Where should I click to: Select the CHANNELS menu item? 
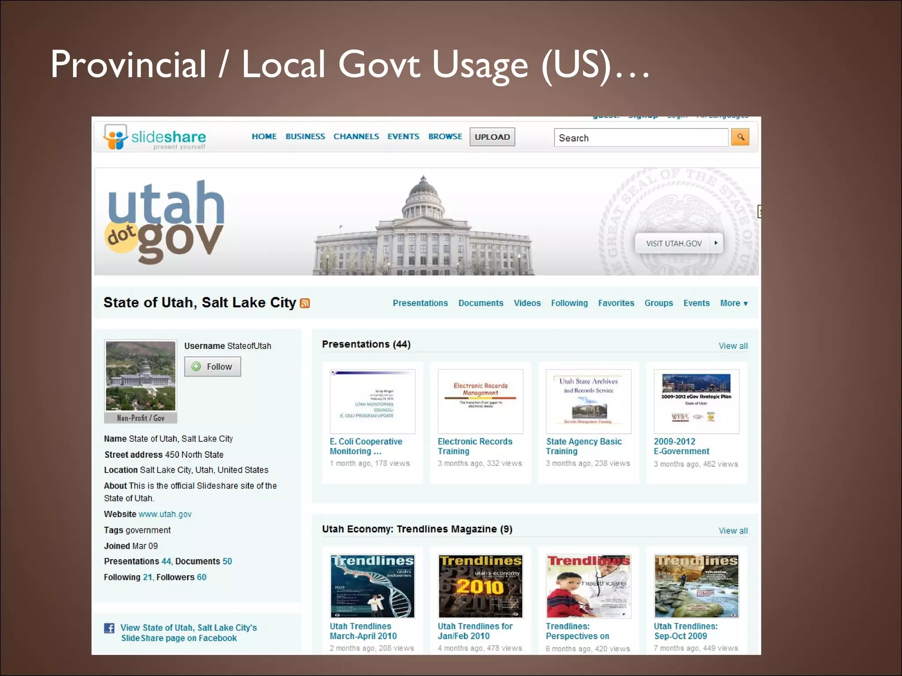point(356,137)
